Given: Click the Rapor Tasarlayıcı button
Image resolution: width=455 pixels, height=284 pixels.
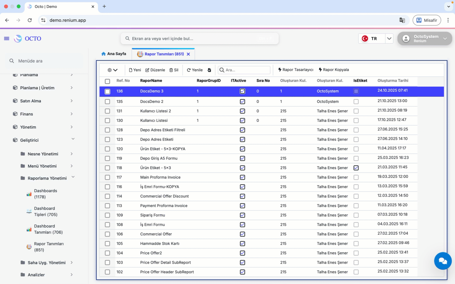Looking at the screenshot, I should (296, 70).
